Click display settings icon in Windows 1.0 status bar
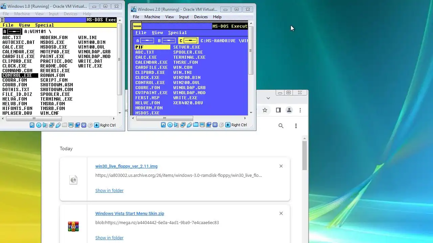Viewport: 433px width, 243px height. point(71,125)
